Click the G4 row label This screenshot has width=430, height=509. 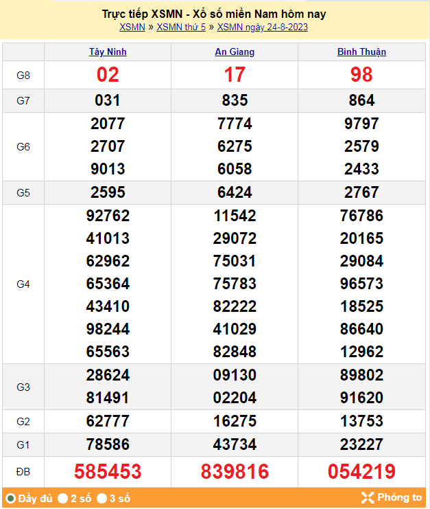pyautogui.click(x=23, y=284)
